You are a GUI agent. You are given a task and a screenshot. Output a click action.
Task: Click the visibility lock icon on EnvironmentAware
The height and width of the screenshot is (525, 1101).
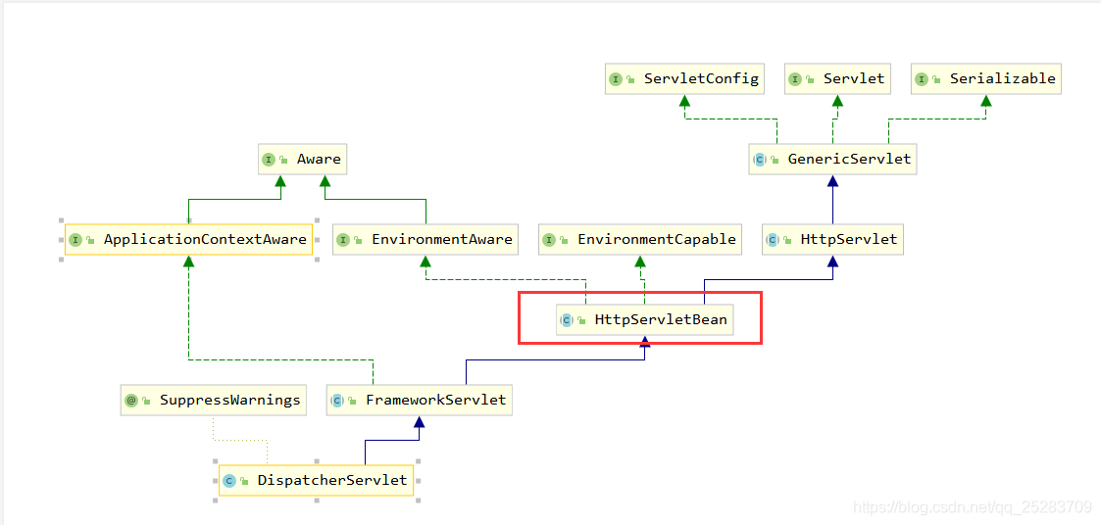(x=359, y=241)
